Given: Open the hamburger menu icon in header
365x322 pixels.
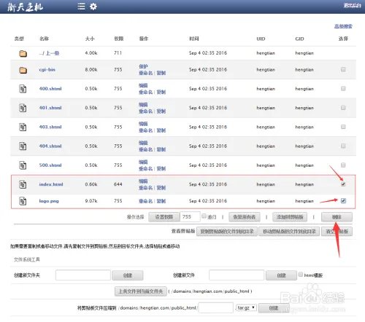Looking at the screenshot, I should pos(81,7).
